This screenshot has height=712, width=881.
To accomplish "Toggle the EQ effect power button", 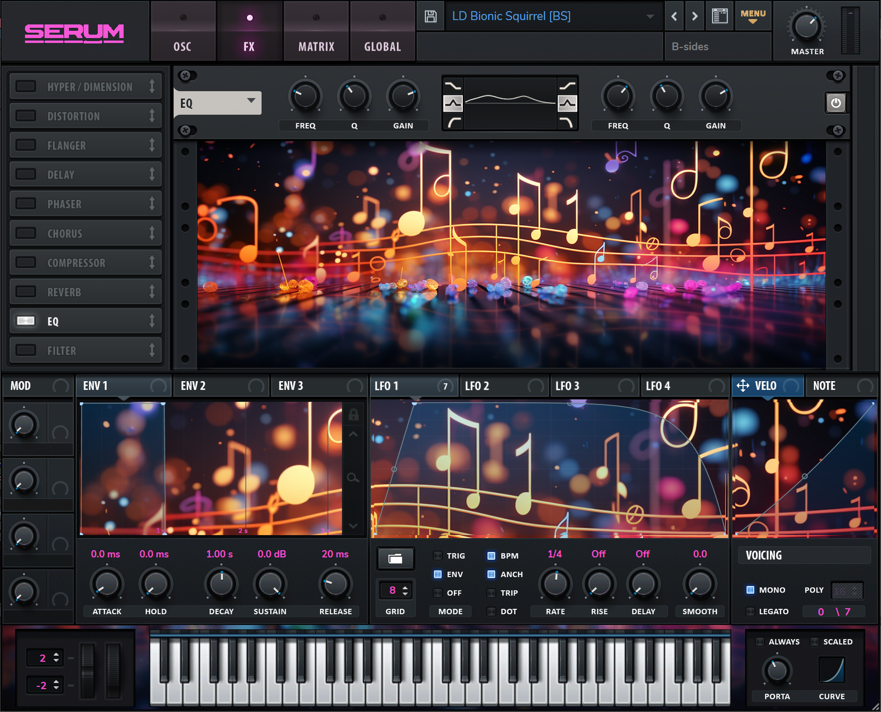I will [x=836, y=103].
